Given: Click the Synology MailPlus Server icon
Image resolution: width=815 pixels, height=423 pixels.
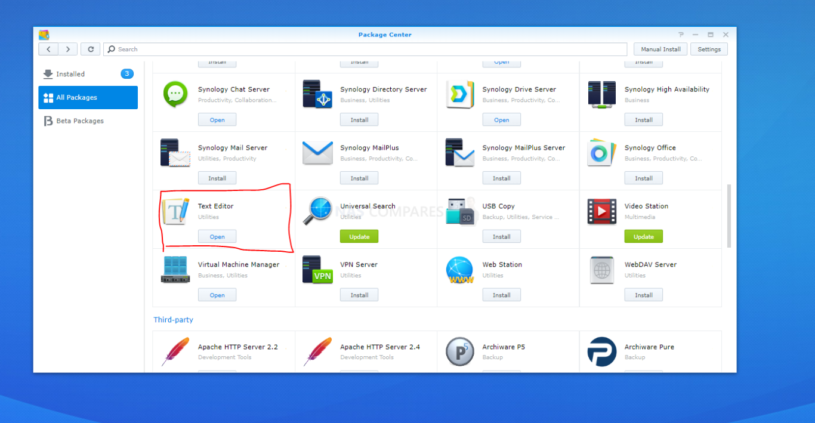Looking at the screenshot, I should pos(459,153).
